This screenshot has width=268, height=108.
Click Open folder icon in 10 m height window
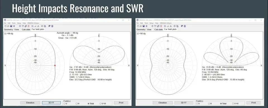point(8,26)
